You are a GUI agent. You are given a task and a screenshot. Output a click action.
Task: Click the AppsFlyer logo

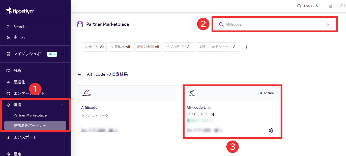(20, 11)
